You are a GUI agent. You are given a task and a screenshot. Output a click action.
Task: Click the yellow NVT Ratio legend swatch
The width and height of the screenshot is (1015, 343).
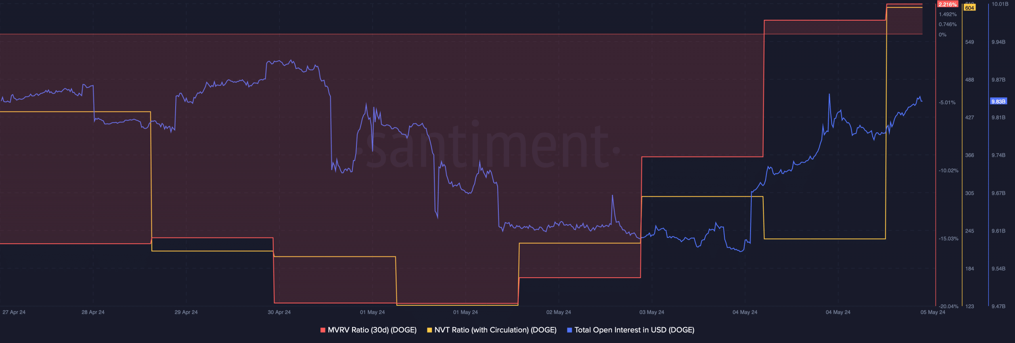click(429, 330)
